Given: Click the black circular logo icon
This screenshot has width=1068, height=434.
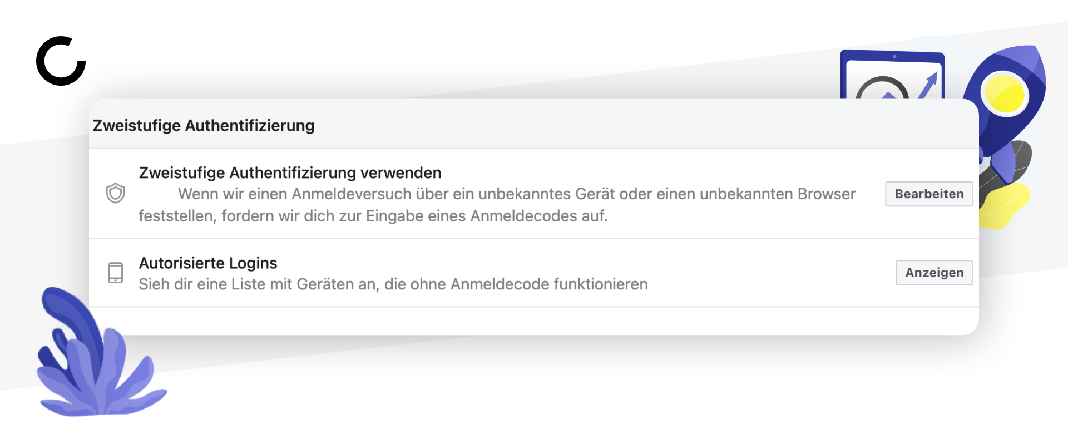Looking at the screenshot, I should (61, 61).
